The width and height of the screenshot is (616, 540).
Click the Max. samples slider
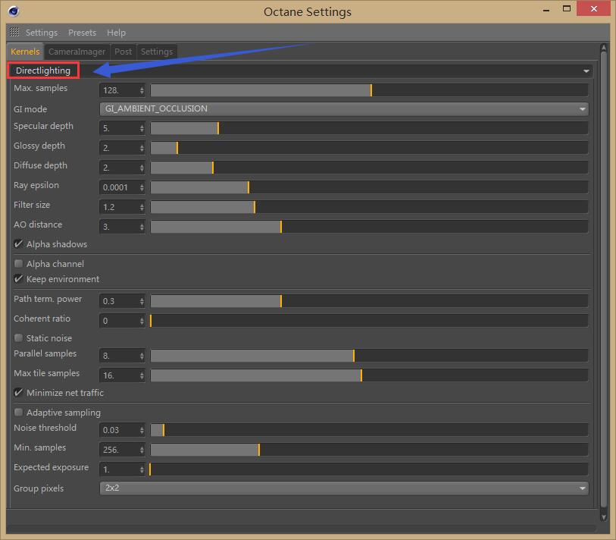tap(369, 90)
